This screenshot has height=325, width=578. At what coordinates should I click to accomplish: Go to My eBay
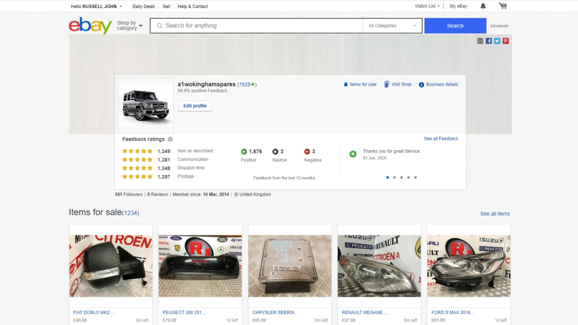[458, 6]
